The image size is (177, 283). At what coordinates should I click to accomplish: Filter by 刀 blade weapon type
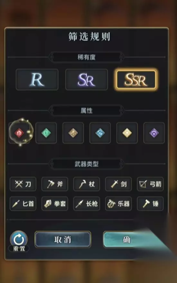23,184
